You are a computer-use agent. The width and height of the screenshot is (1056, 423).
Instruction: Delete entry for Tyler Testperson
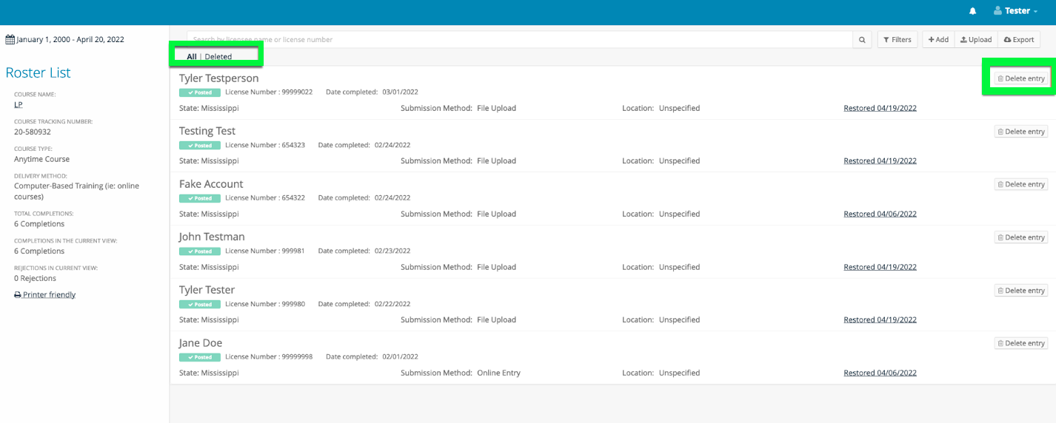point(1020,78)
